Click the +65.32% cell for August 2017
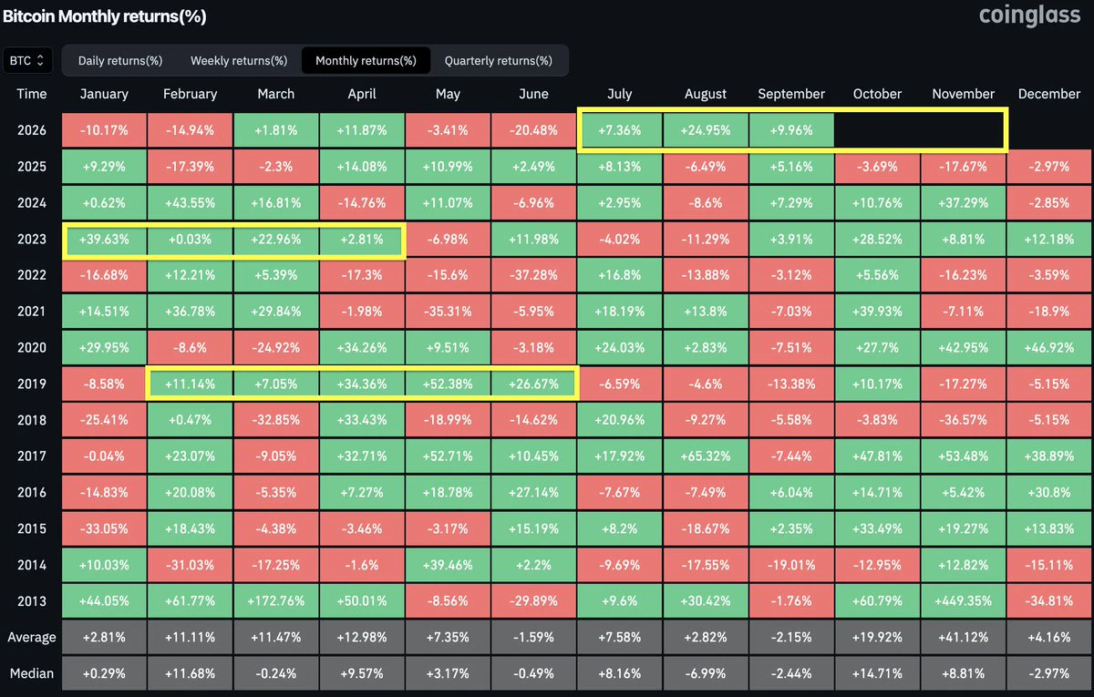The image size is (1094, 697). tap(706, 456)
